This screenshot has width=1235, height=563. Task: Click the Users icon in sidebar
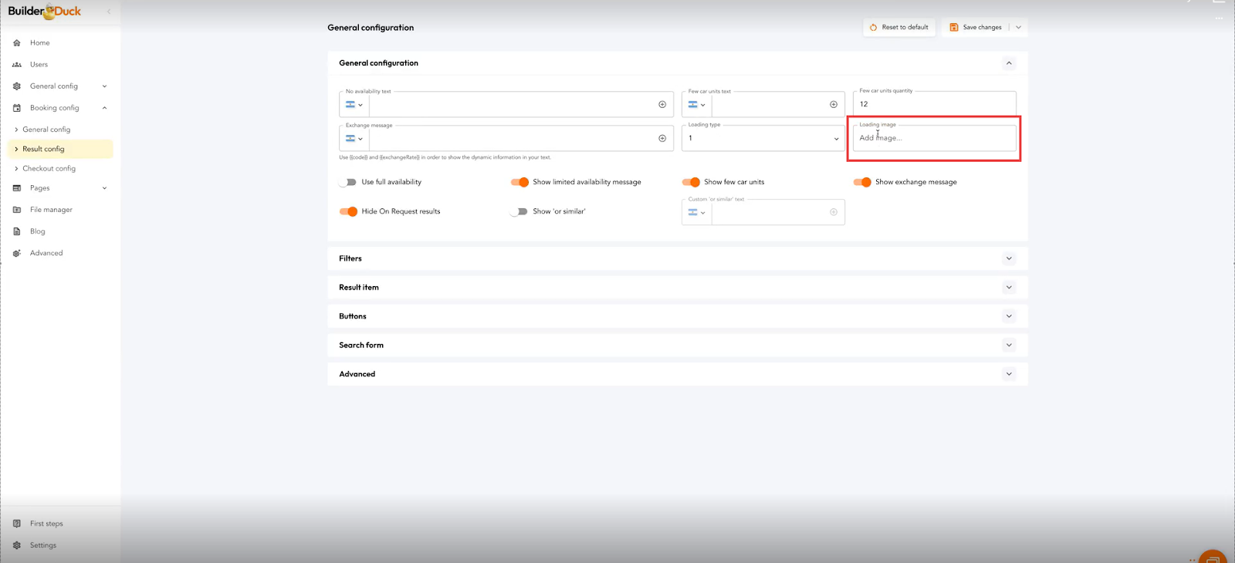[x=17, y=65]
